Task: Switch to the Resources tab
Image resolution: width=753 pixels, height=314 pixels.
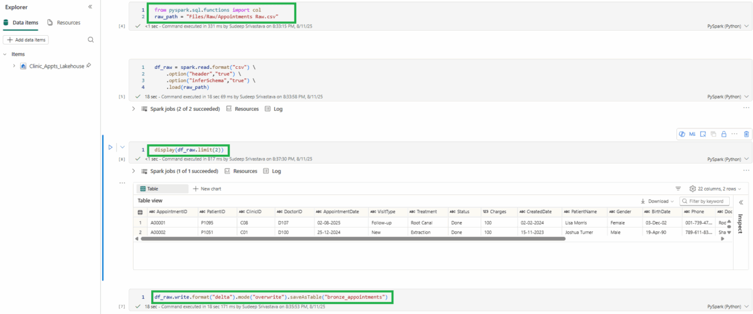Action: pos(64,23)
